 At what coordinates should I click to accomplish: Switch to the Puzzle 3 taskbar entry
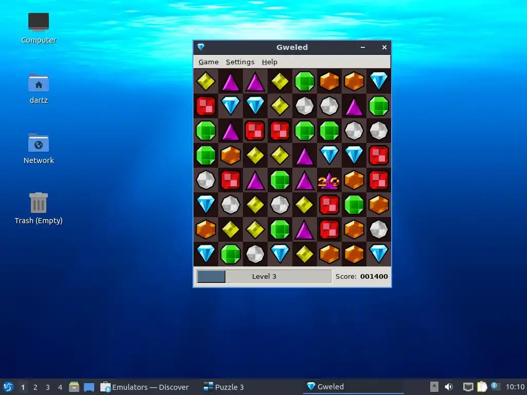(224, 387)
